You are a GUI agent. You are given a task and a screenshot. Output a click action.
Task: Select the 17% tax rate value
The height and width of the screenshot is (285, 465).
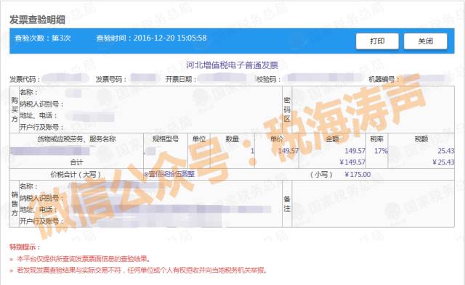381,151
